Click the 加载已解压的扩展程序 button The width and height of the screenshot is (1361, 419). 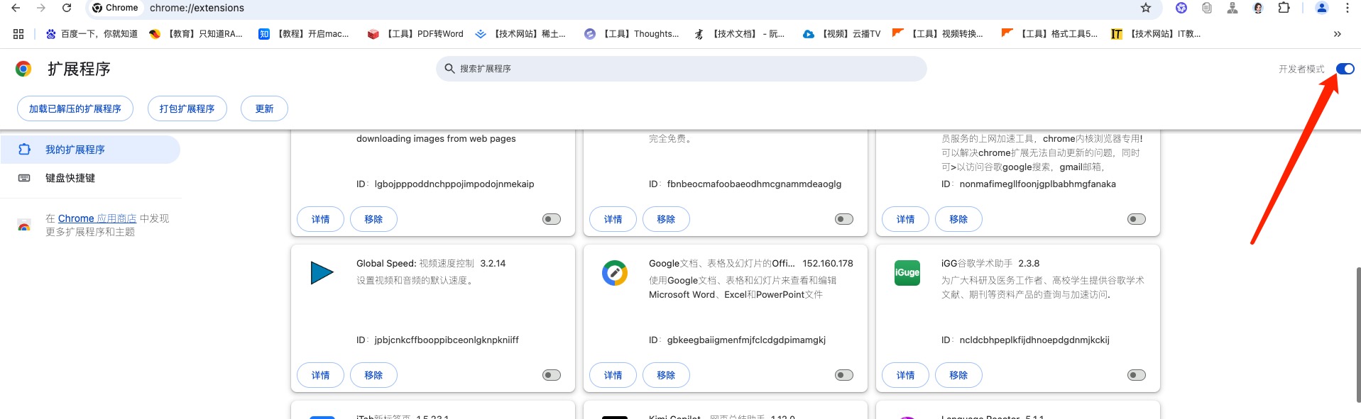[75, 108]
